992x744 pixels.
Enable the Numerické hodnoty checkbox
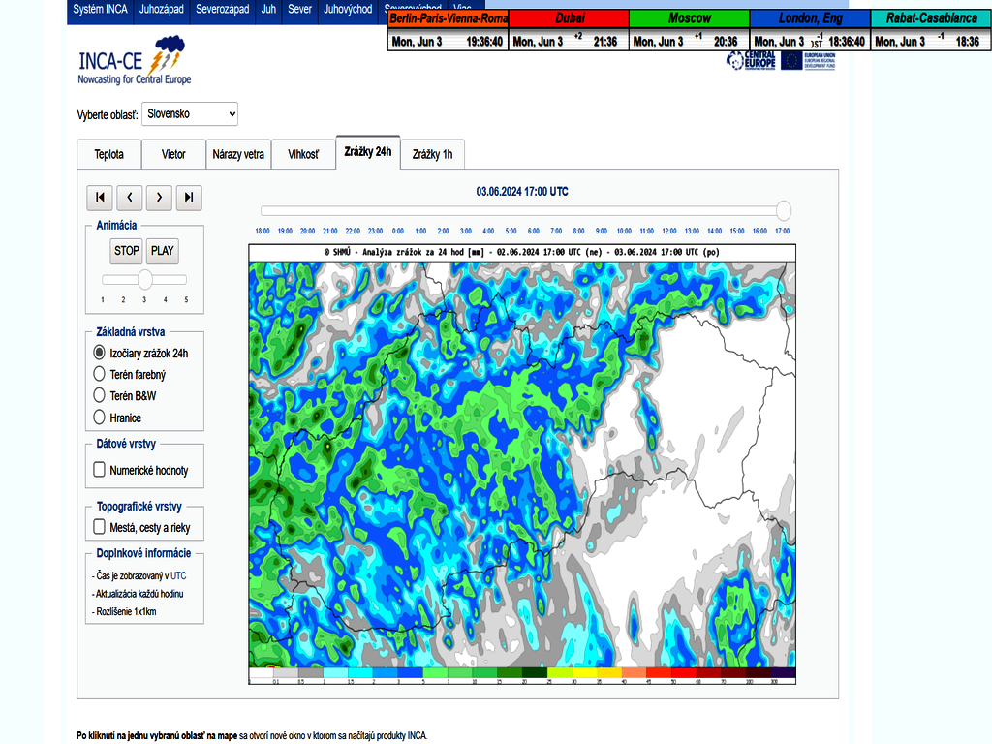click(x=99, y=470)
